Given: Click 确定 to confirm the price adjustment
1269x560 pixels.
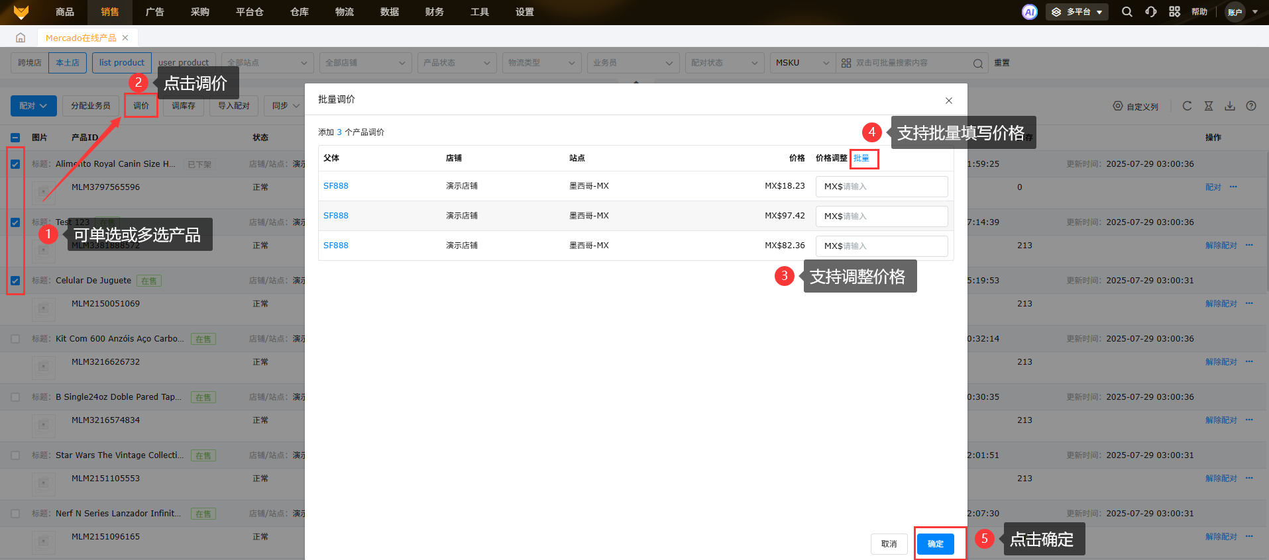Looking at the screenshot, I should [936, 544].
